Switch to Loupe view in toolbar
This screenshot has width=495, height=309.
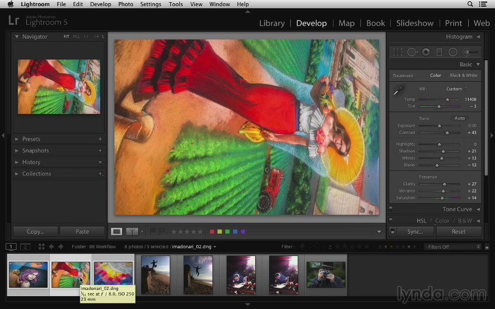click(117, 232)
